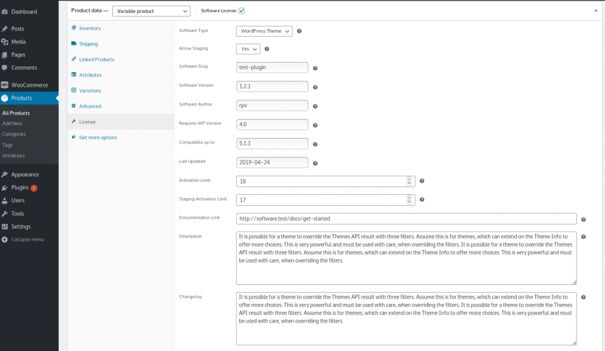Viewport: 605px width, 351px height.
Task: Open Attributes in the Products submenu
Action: tap(14, 156)
